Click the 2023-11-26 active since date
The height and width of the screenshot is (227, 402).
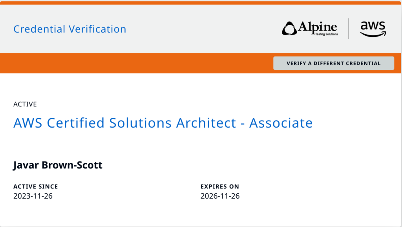pyautogui.click(x=33, y=196)
